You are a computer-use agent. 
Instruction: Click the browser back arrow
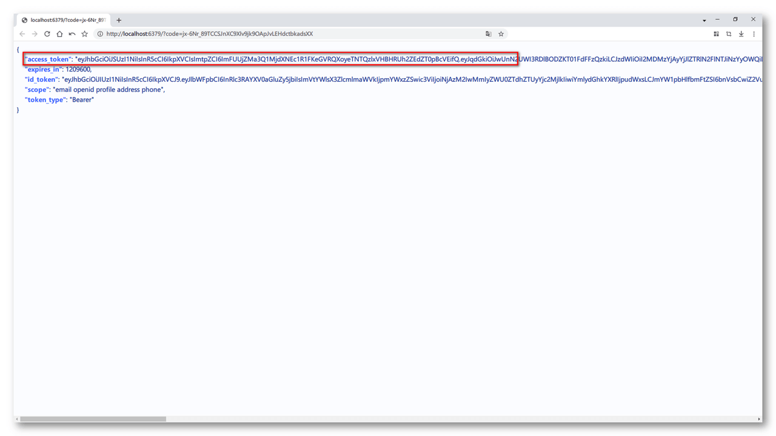pyautogui.click(x=22, y=34)
